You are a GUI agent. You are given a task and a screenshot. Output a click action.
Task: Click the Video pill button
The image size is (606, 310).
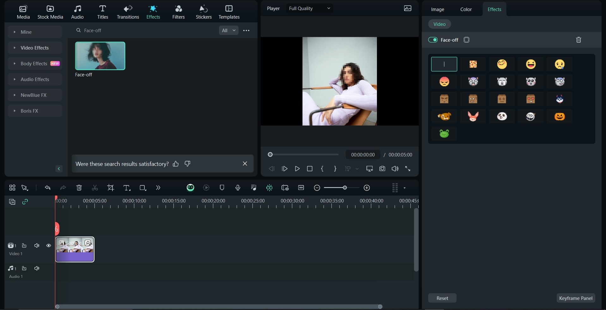[439, 24]
